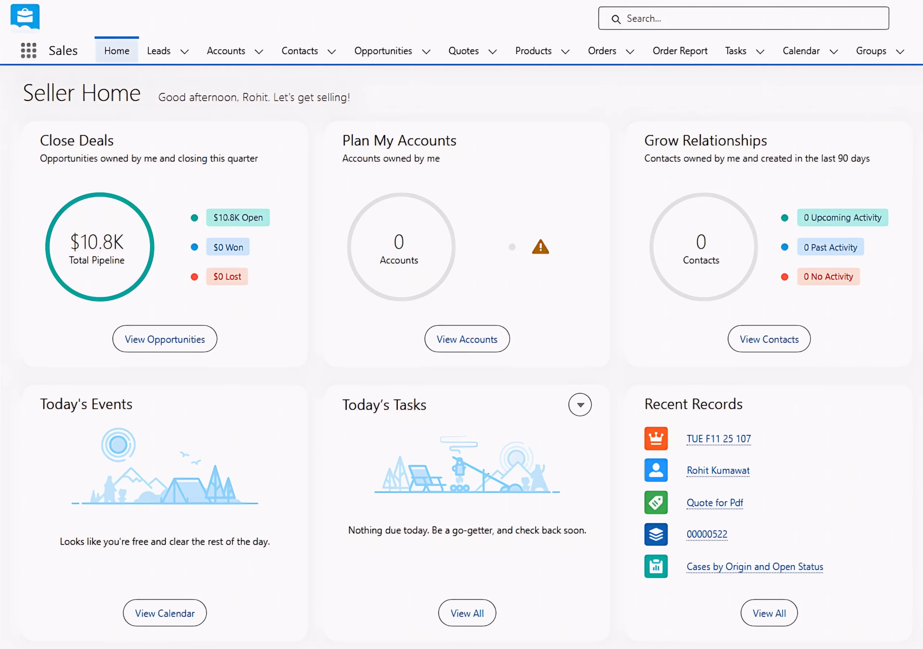Image resolution: width=923 pixels, height=649 pixels.
Task: Click in the global Search field
Action: 744,18
